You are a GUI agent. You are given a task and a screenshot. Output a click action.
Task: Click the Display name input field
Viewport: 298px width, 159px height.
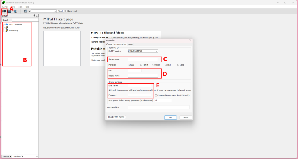pos(143,76)
